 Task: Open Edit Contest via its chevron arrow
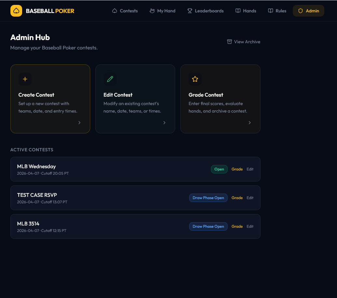pyautogui.click(x=164, y=123)
